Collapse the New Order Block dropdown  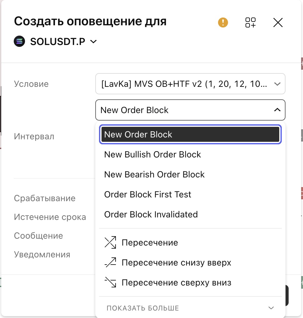click(190, 110)
